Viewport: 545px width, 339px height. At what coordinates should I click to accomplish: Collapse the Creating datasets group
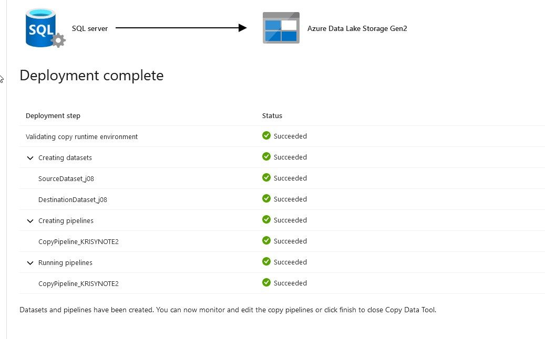point(30,158)
